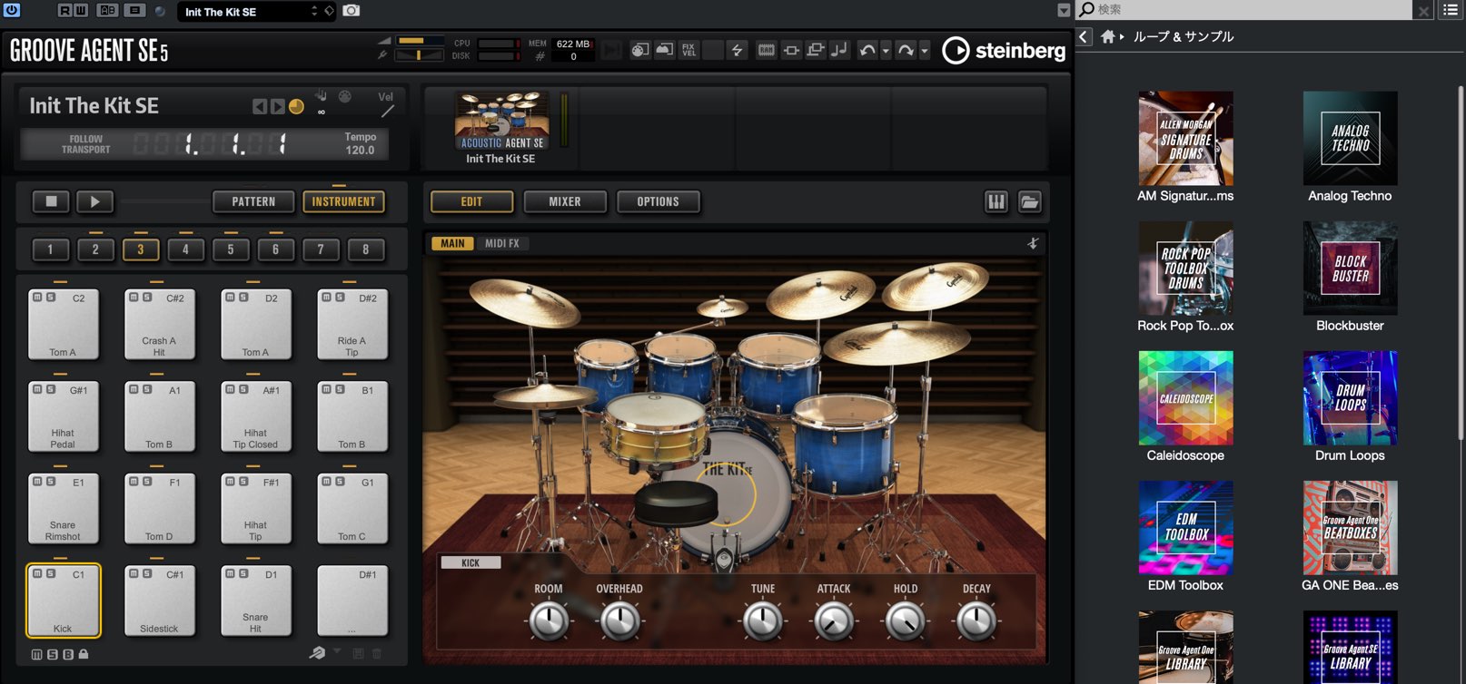Adjust the master tune slider
Screen dimensions: 1466x684
pyautogui.click(x=419, y=55)
